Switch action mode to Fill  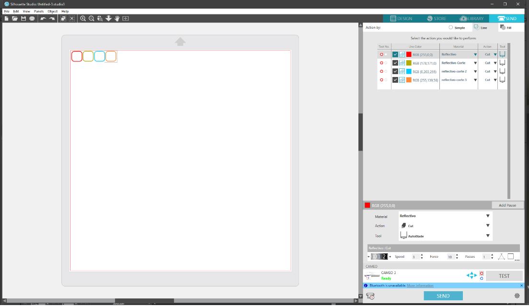coord(506,27)
